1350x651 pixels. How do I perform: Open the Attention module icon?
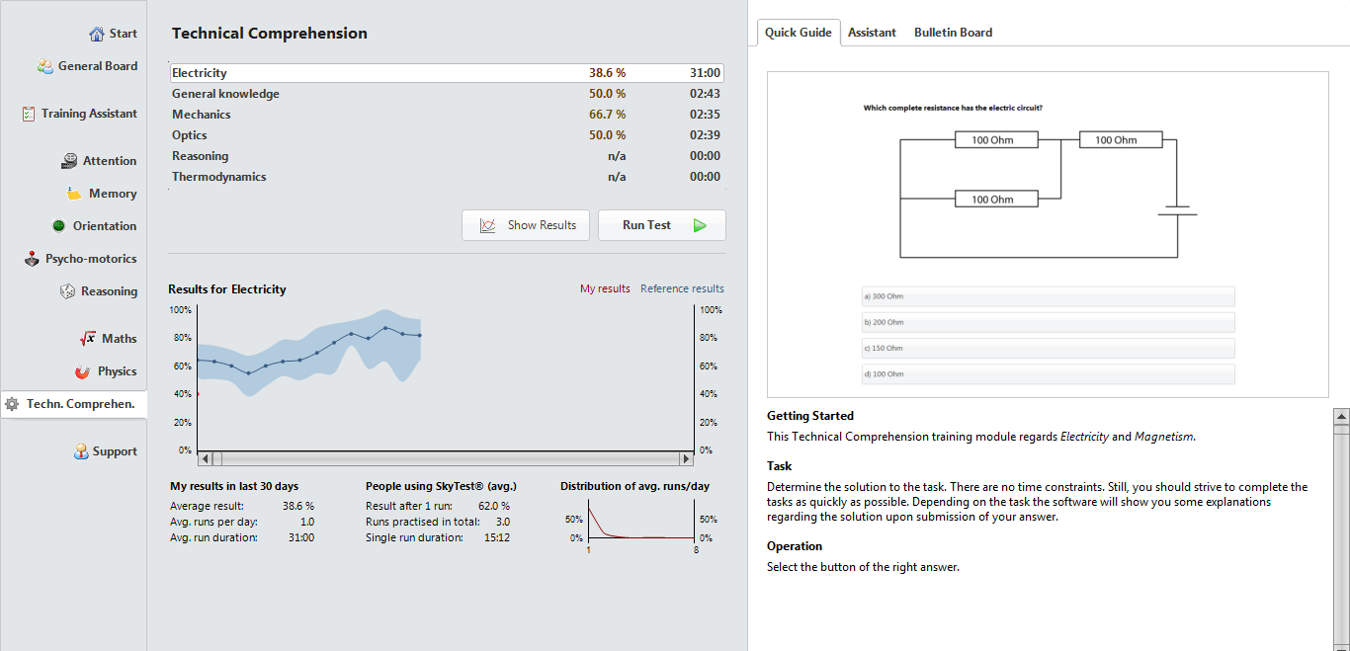click(x=69, y=161)
